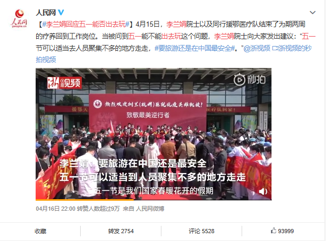Play the embedded video thumbnail
This screenshot has height=241, width=326.
point(154,134)
